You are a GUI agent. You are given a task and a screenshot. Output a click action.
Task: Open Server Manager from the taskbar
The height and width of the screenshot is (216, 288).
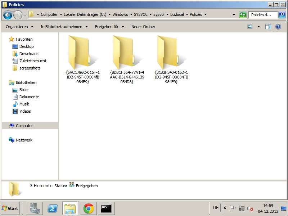[x=35, y=208]
